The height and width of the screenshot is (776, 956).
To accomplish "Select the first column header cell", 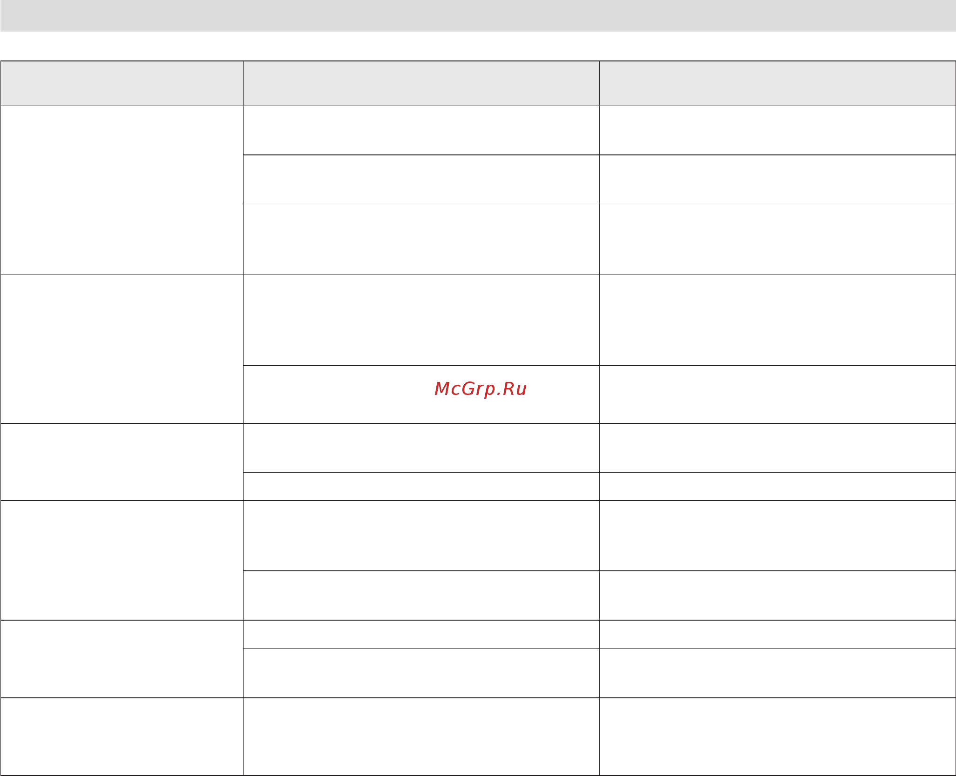I will [x=122, y=83].
